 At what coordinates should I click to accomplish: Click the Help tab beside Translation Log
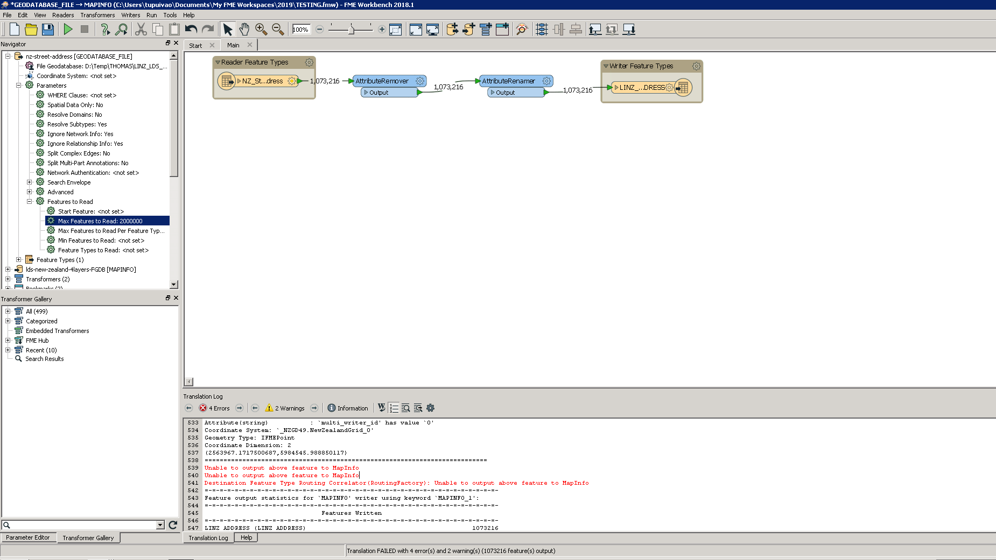pyautogui.click(x=247, y=537)
